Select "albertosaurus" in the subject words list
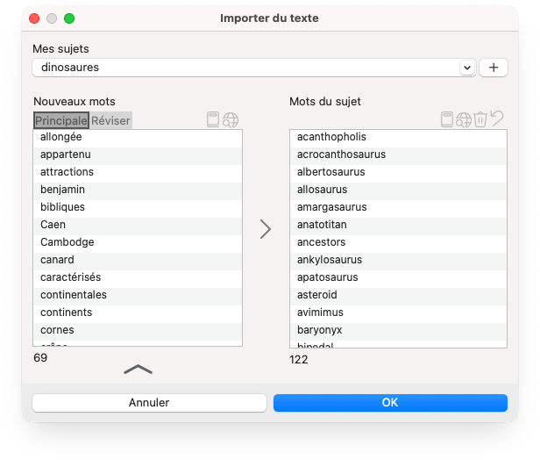Image resolution: width=540 pixels, height=460 pixels. tap(330, 172)
